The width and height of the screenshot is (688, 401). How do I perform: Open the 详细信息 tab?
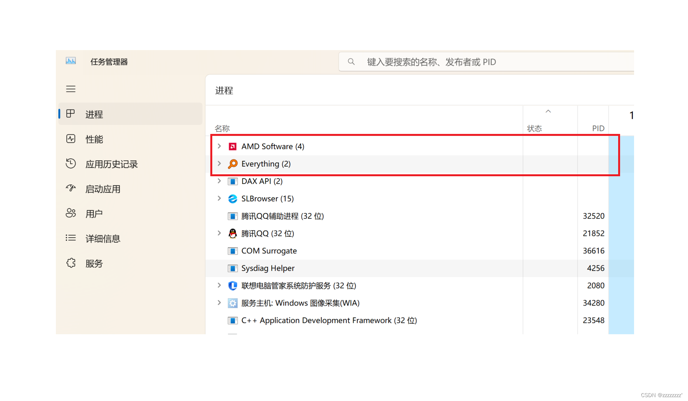[x=130, y=238]
